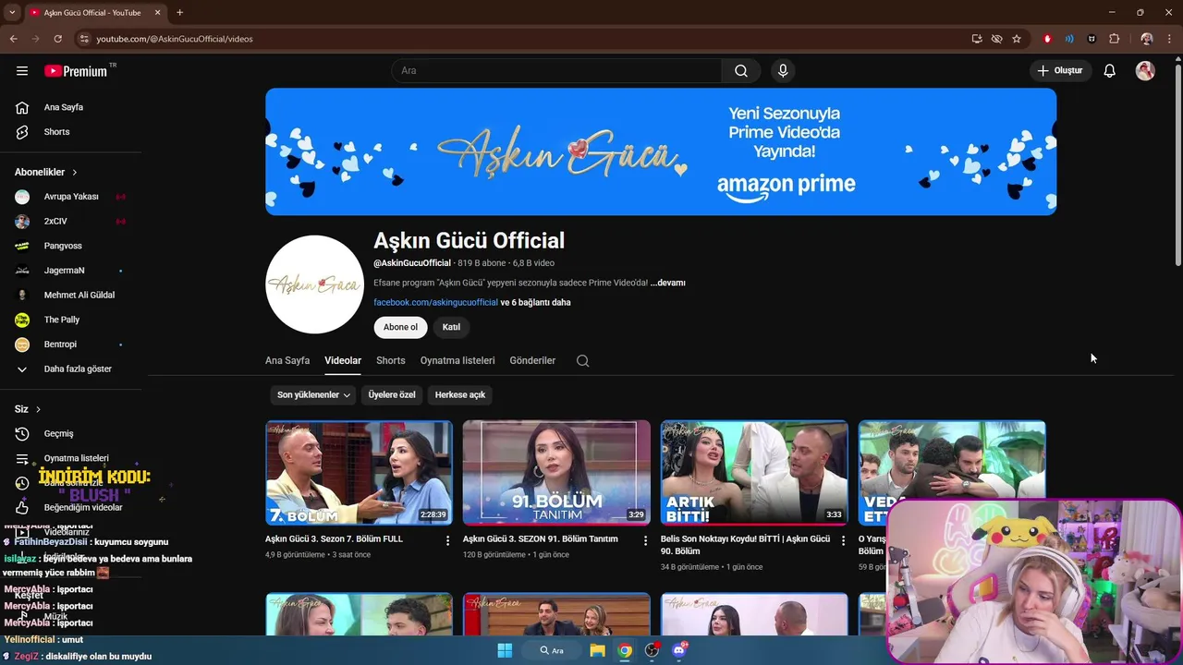Screen dimensions: 1183x665
Task: Open the Avrupa Yakası subscription
Action: pyautogui.click(x=71, y=197)
